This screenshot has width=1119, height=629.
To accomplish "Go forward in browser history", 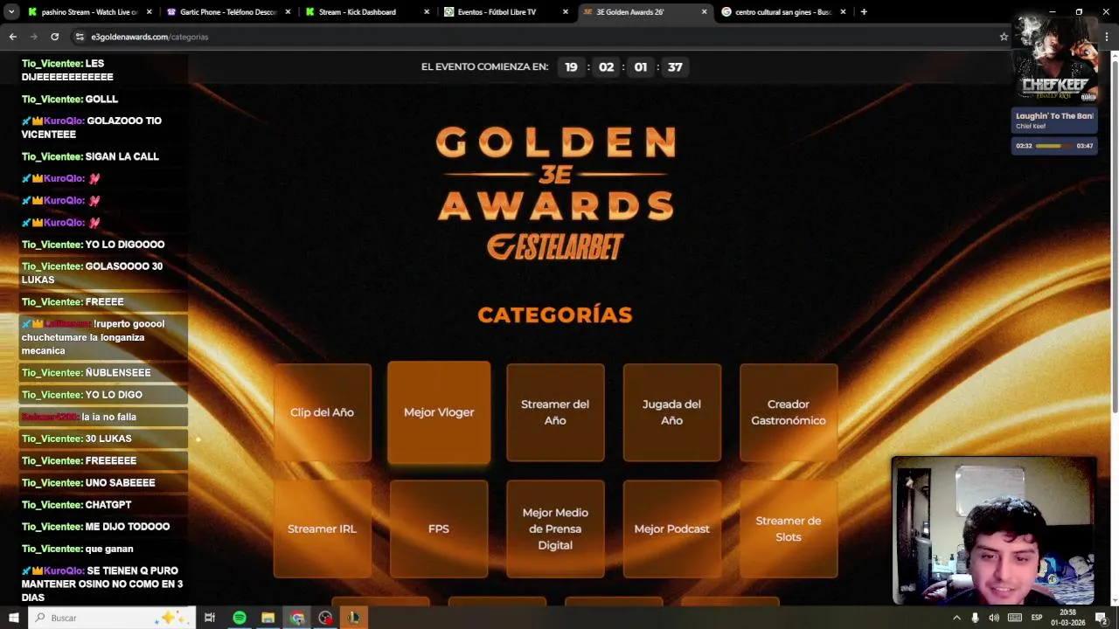I will tap(33, 37).
